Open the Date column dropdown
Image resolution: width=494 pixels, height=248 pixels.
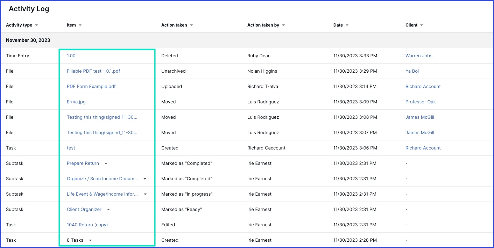[x=347, y=25]
